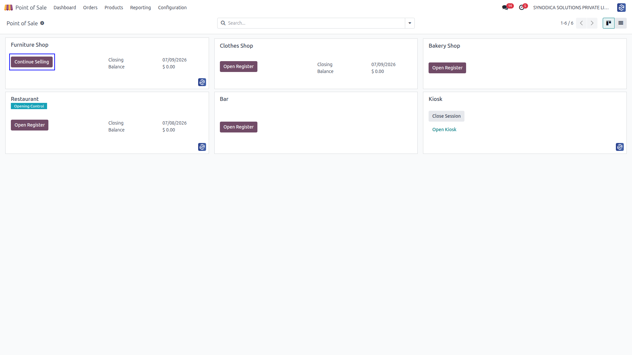Click the avatar on the Restaurant card
The width and height of the screenshot is (632, 355).
[202, 147]
